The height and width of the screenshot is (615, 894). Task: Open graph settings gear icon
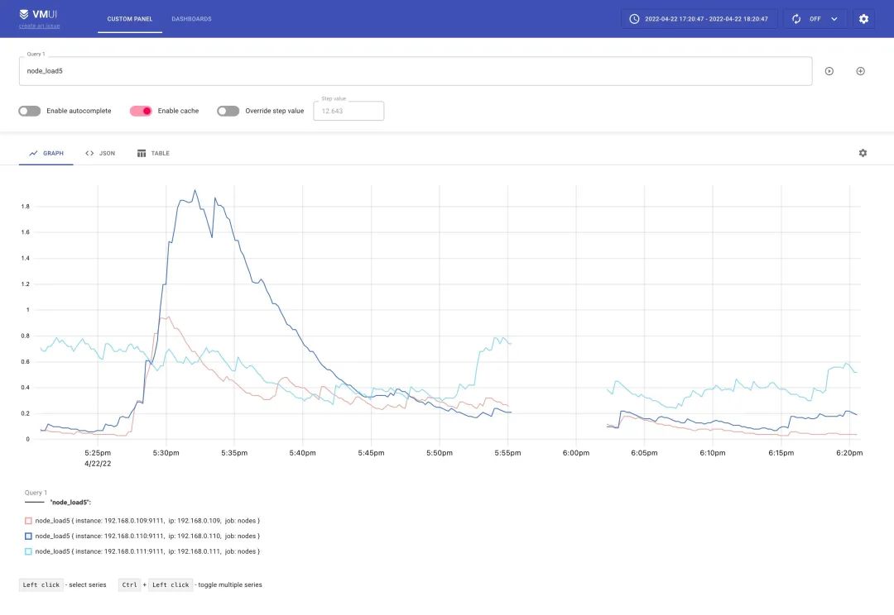tap(863, 153)
